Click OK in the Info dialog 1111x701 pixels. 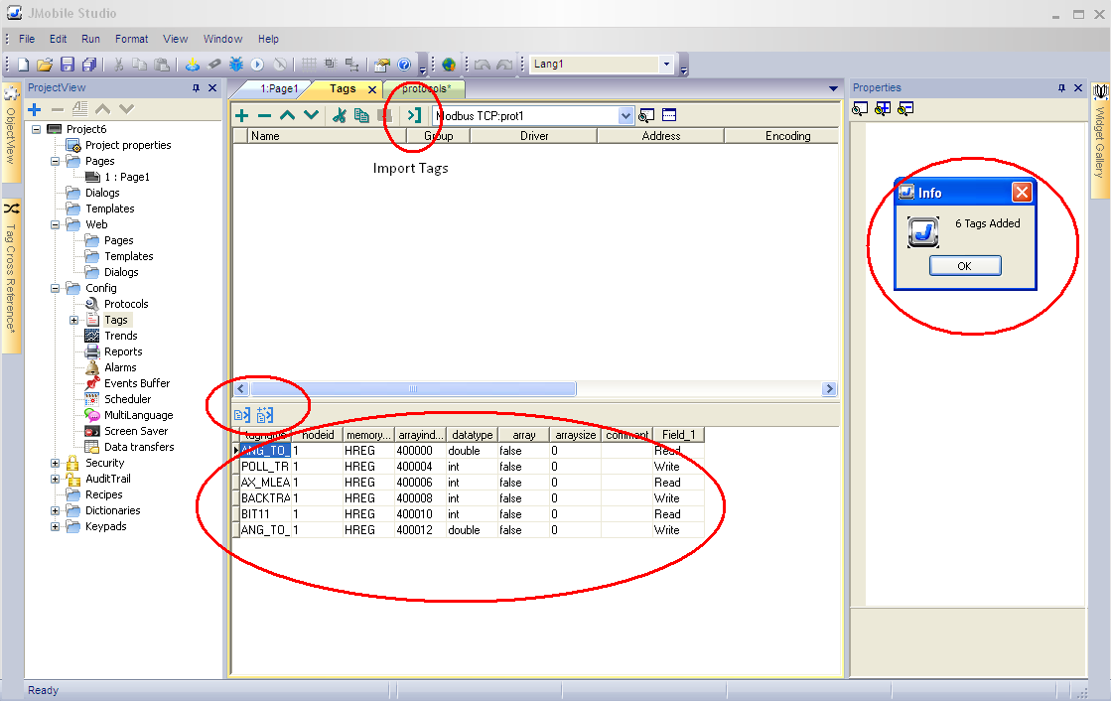[x=964, y=266]
